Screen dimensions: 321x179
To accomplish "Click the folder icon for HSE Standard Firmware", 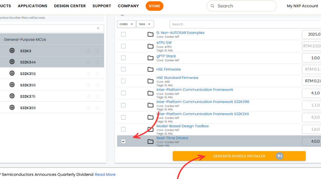I will pos(150,81).
